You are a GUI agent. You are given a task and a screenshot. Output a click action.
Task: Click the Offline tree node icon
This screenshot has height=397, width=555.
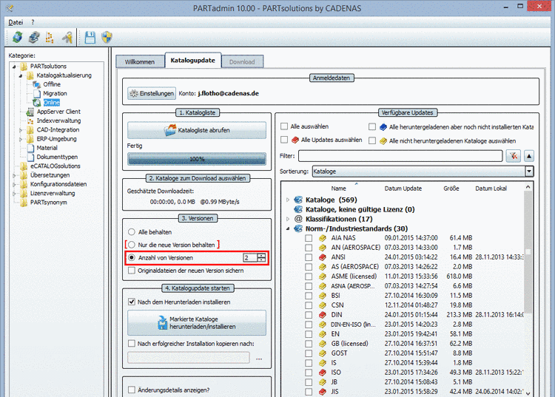pos(37,84)
